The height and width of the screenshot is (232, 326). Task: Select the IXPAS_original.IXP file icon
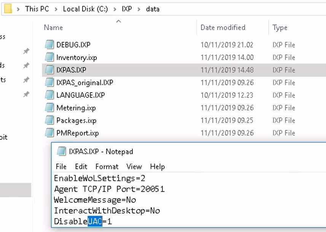pyautogui.click(x=49, y=82)
